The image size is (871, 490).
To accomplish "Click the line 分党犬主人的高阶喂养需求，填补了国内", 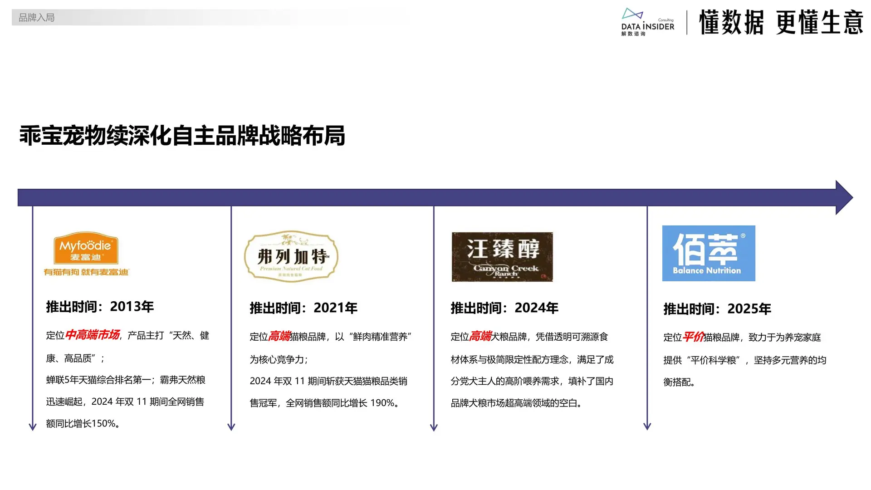I will 532,381.
